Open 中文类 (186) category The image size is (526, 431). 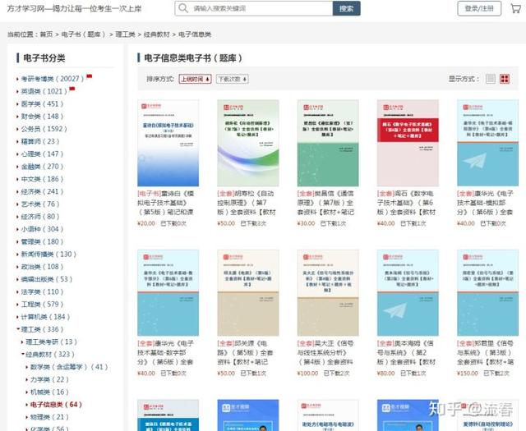[x=42, y=179]
